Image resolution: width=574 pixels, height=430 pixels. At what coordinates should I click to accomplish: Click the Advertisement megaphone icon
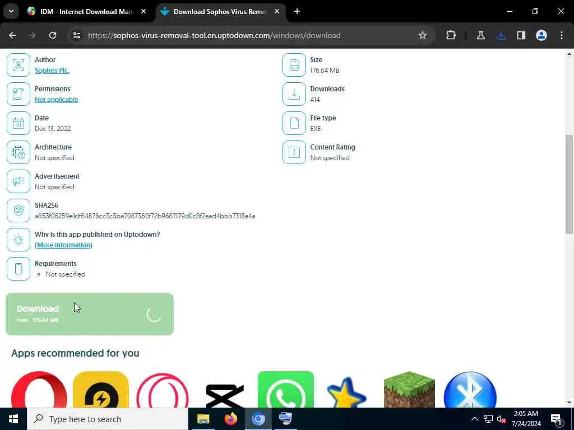click(18, 181)
